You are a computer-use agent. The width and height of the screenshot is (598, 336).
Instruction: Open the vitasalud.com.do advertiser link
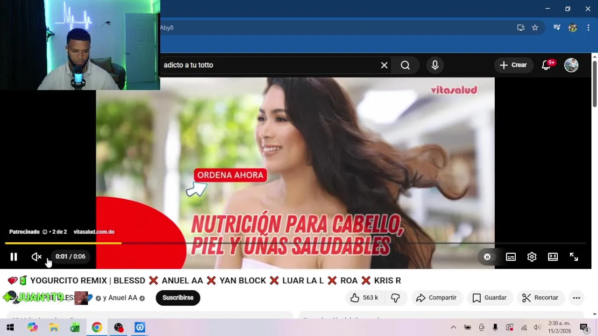tap(94, 232)
